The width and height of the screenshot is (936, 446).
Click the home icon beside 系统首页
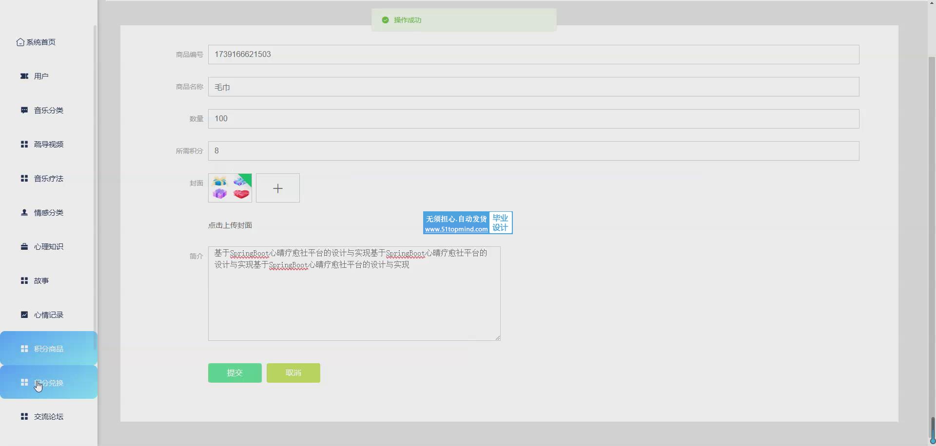(20, 42)
